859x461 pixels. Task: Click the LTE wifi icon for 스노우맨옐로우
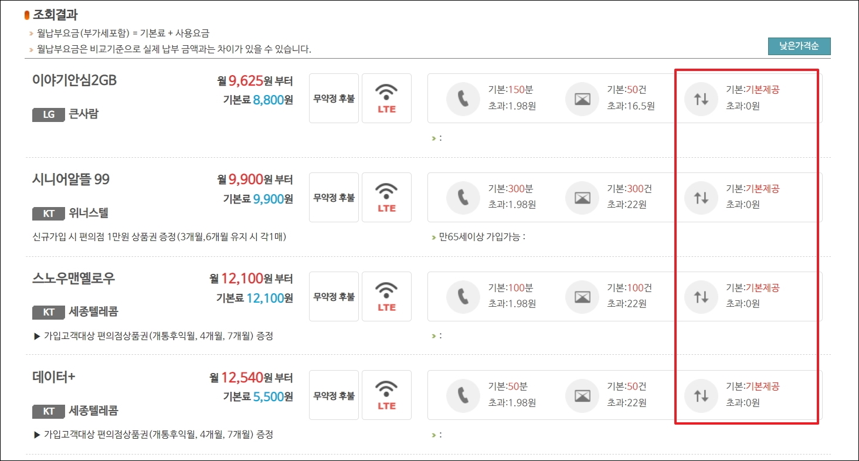click(386, 297)
